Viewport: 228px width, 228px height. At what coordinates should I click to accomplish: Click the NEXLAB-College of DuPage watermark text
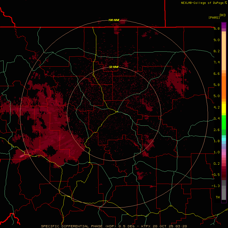pyautogui.click(x=204, y=3)
